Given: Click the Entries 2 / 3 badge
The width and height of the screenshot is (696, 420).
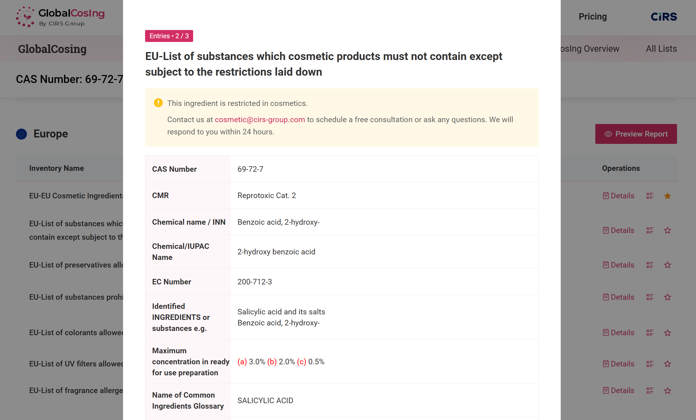Looking at the screenshot, I should [169, 36].
